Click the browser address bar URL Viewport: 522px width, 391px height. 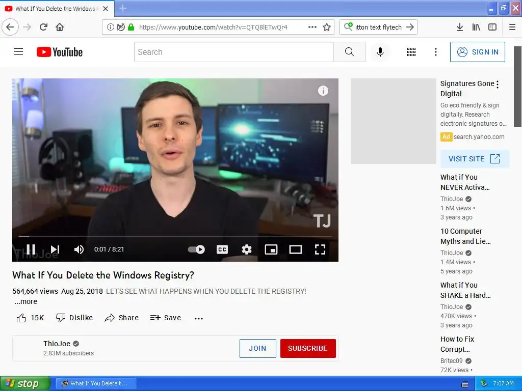click(213, 27)
